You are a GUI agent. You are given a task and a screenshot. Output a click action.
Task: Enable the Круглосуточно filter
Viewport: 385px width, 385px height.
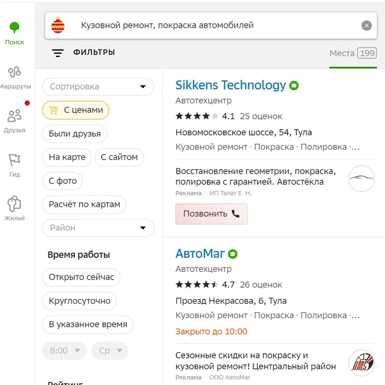tap(80, 301)
